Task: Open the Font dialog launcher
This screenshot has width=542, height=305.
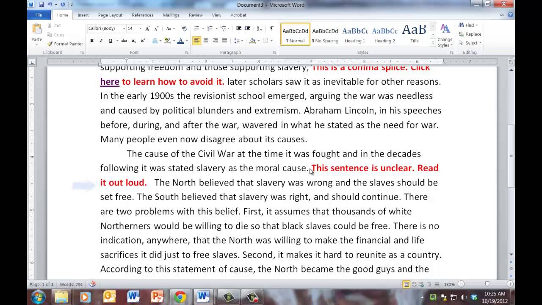Action: click(x=187, y=53)
